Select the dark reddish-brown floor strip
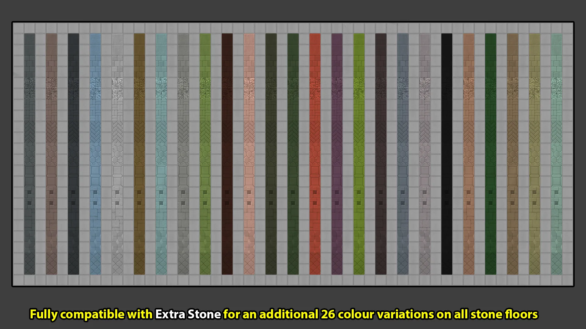 coord(227,154)
